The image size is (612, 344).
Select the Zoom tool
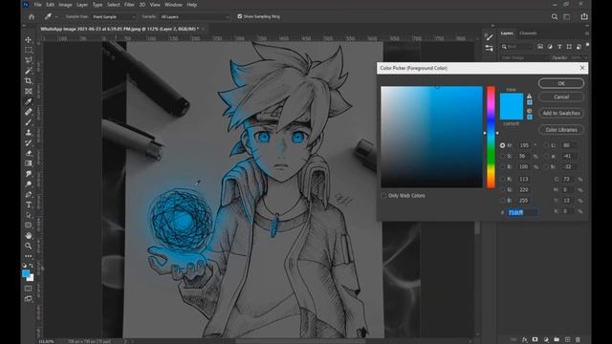tap(29, 246)
